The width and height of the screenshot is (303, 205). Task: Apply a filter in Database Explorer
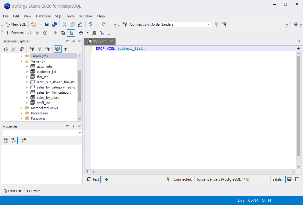(x=66, y=49)
